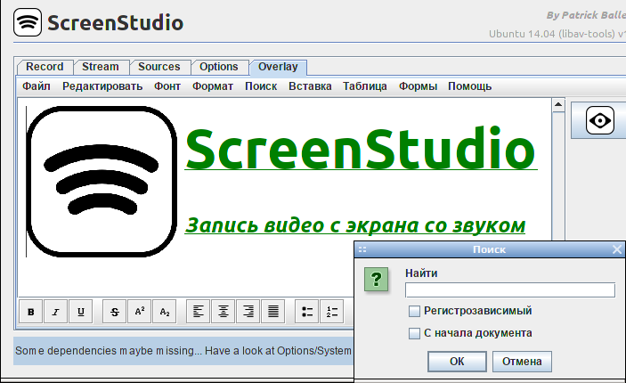626x383 pixels.
Task: Open the Помощь menu
Action: [469, 86]
